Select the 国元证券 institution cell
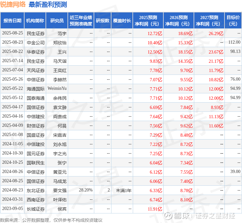The width and height of the screenshot is (242, 223). point(36,154)
